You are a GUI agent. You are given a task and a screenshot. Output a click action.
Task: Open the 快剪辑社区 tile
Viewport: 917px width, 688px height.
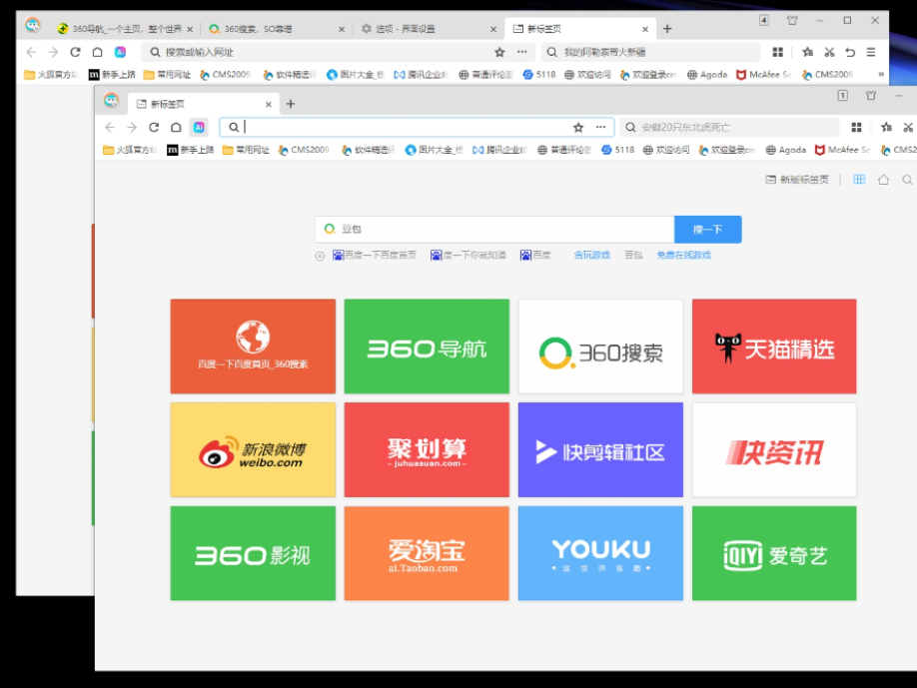coord(600,449)
